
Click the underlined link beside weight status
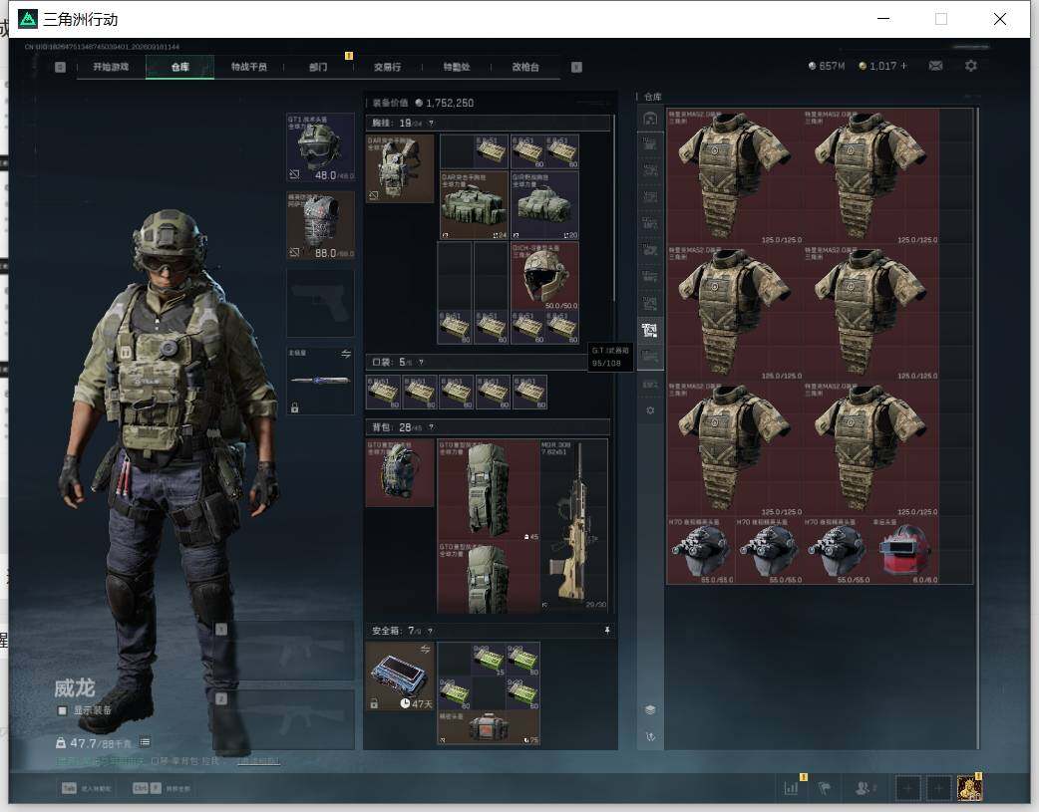click(x=258, y=761)
